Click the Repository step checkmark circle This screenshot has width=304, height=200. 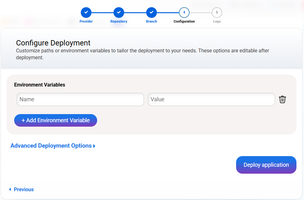click(119, 13)
